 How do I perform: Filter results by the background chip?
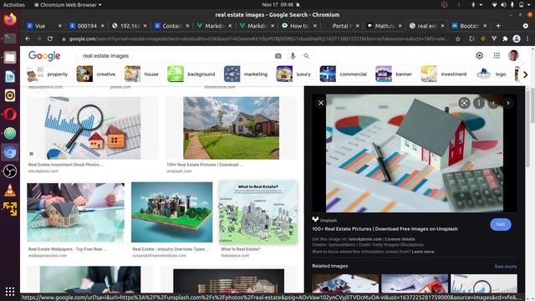(192, 74)
